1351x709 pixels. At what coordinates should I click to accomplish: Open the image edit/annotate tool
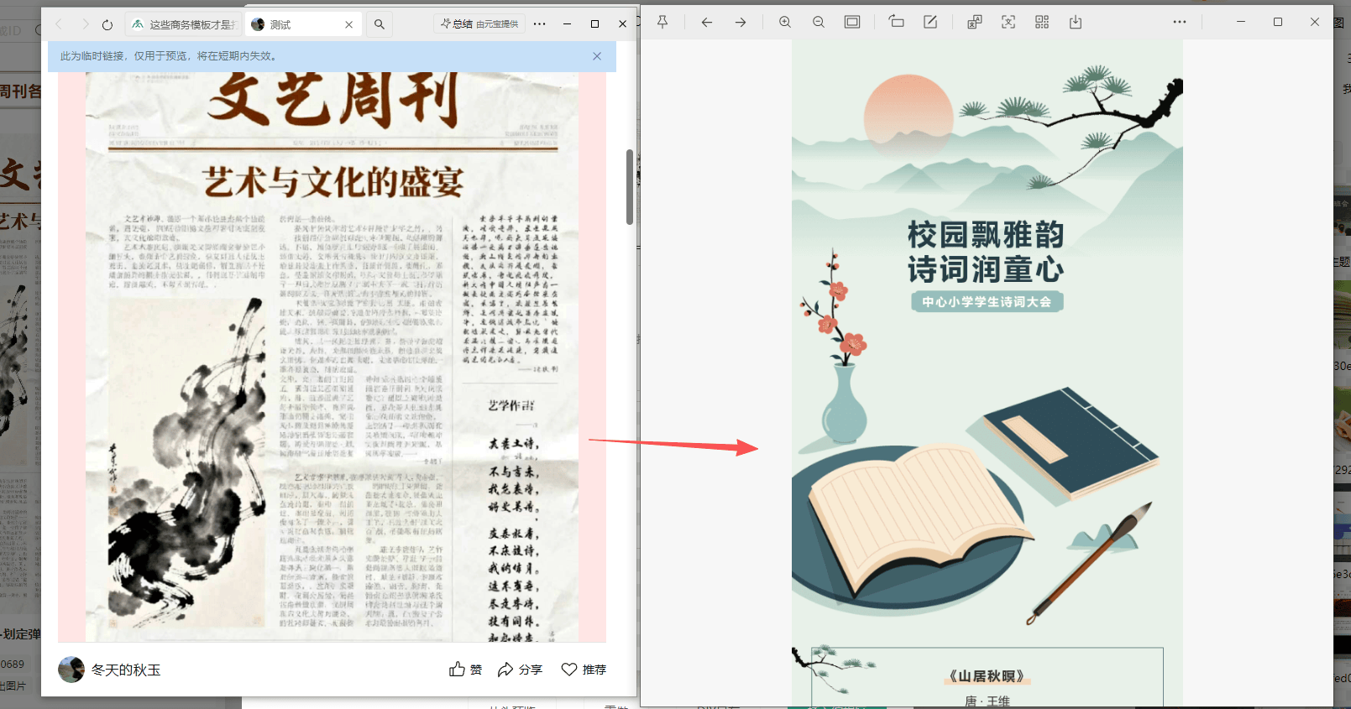click(930, 23)
